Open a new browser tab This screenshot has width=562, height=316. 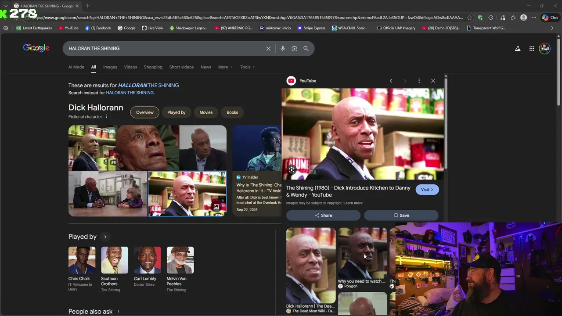pos(88,6)
